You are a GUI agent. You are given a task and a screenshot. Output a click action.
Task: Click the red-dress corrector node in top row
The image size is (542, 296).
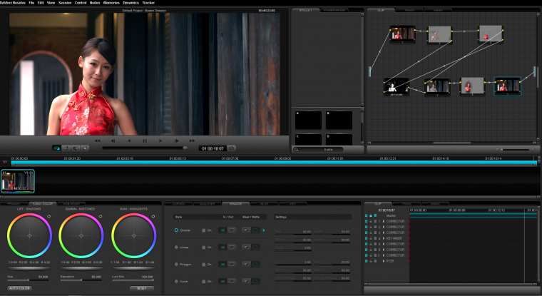[489, 34]
